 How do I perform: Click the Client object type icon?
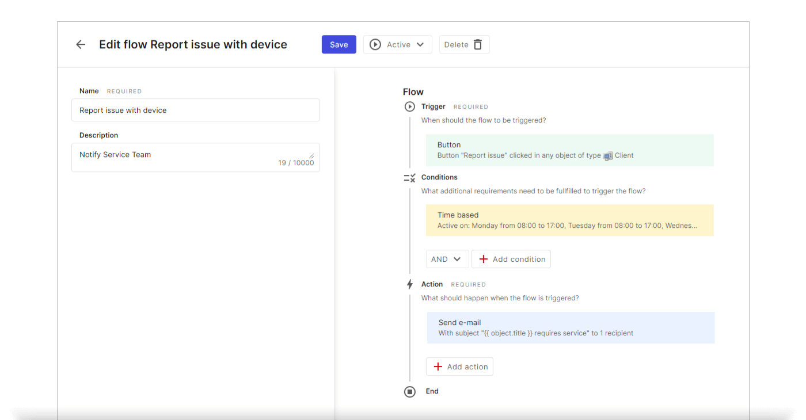[x=608, y=156]
